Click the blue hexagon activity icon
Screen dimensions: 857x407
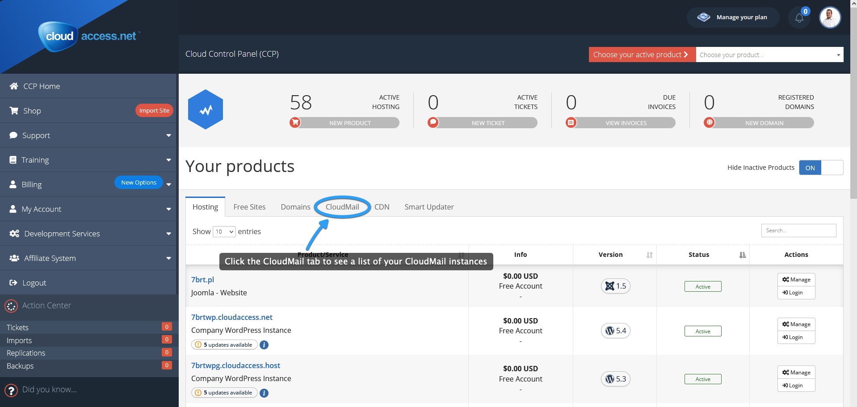(x=206, y=109)
